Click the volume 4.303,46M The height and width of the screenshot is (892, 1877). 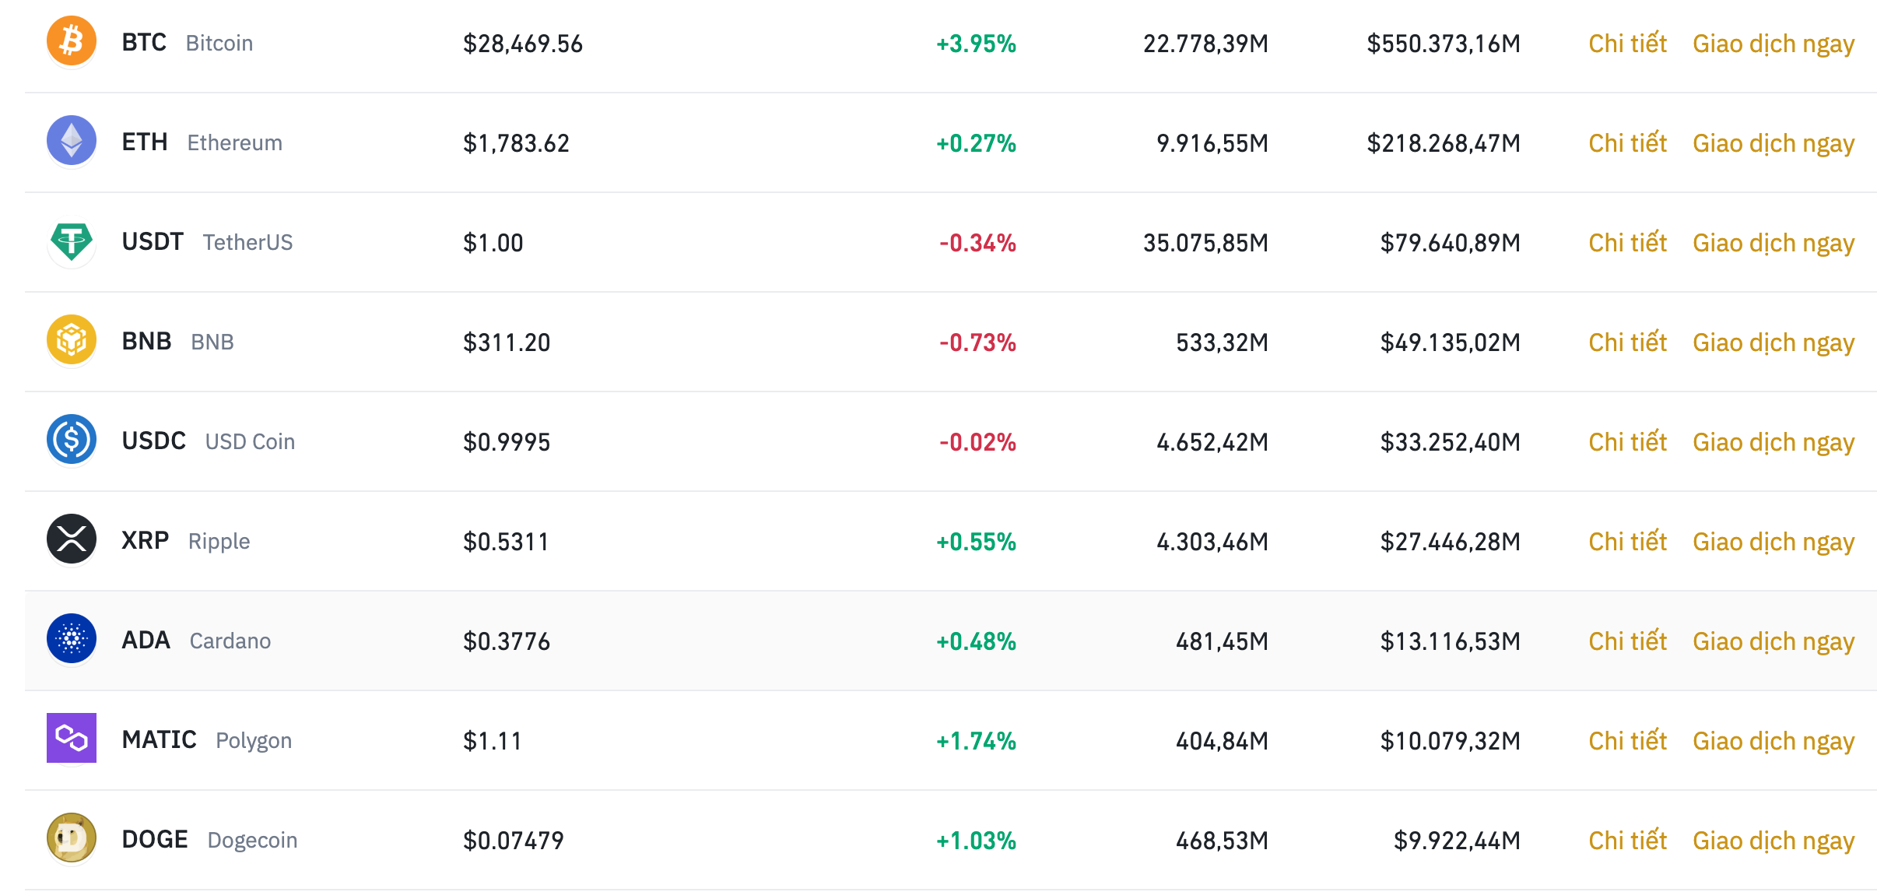click(x=1212, y=542)
